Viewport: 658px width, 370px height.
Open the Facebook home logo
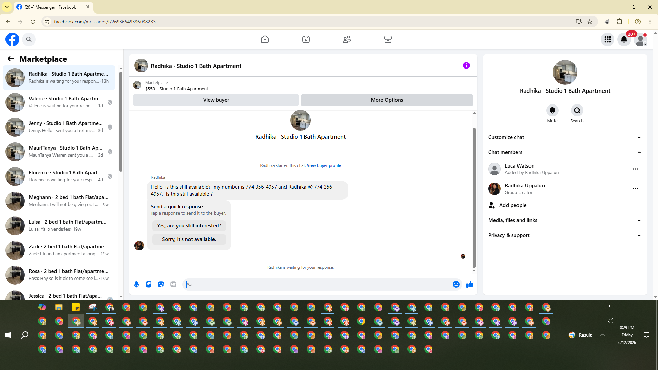pos(12,39)
